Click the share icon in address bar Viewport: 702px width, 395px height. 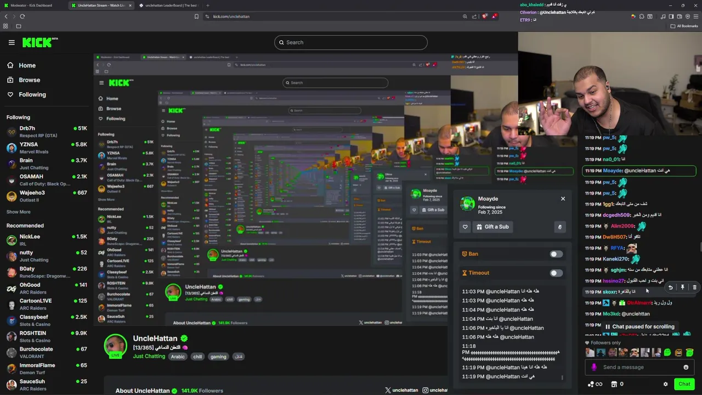[474, 16]
